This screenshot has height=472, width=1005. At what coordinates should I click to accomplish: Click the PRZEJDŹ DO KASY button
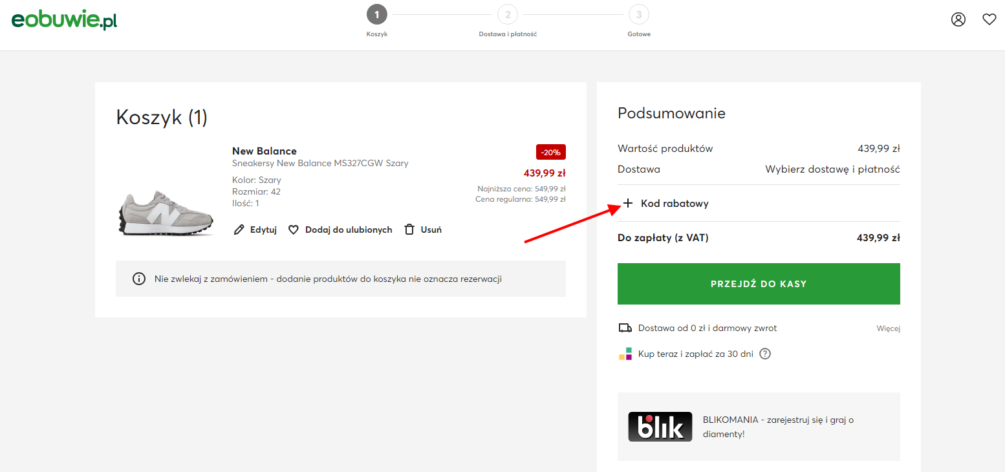click(x=758, y=283)
